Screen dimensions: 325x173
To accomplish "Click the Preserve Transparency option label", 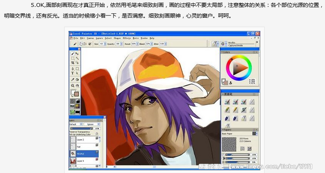I will pos(80,132).
